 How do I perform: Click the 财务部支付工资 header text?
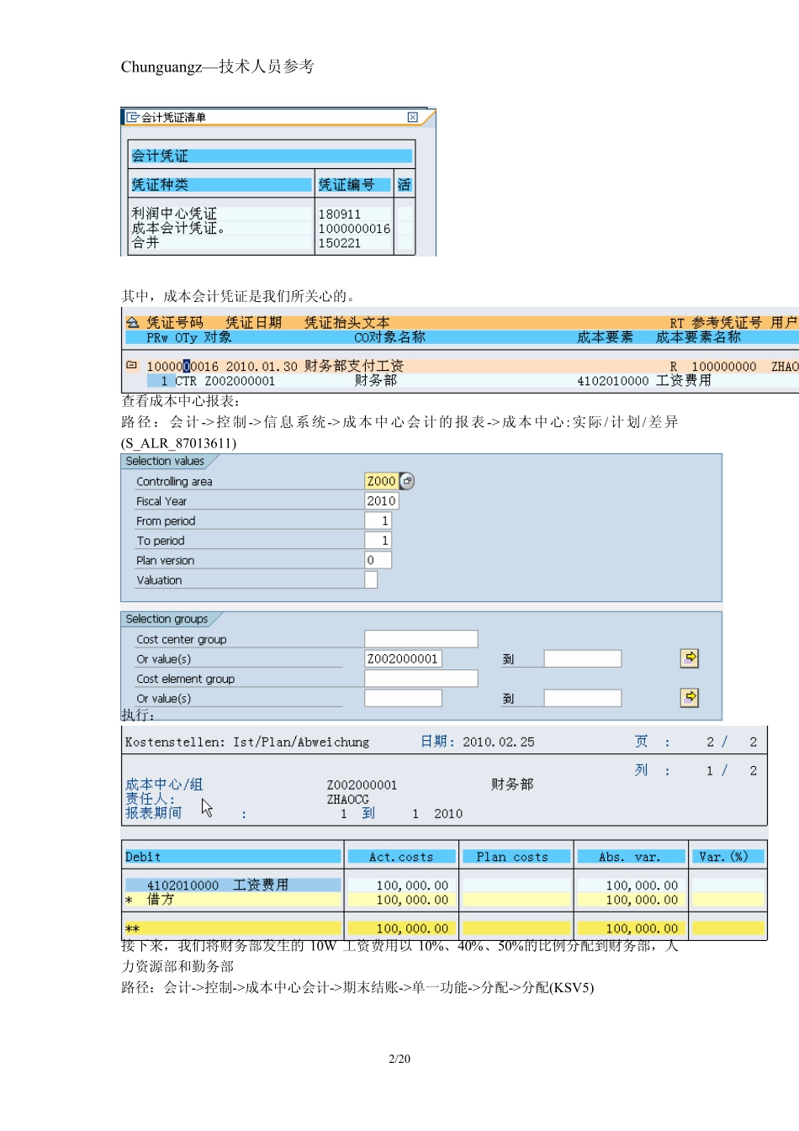click(x=354, y=366)
